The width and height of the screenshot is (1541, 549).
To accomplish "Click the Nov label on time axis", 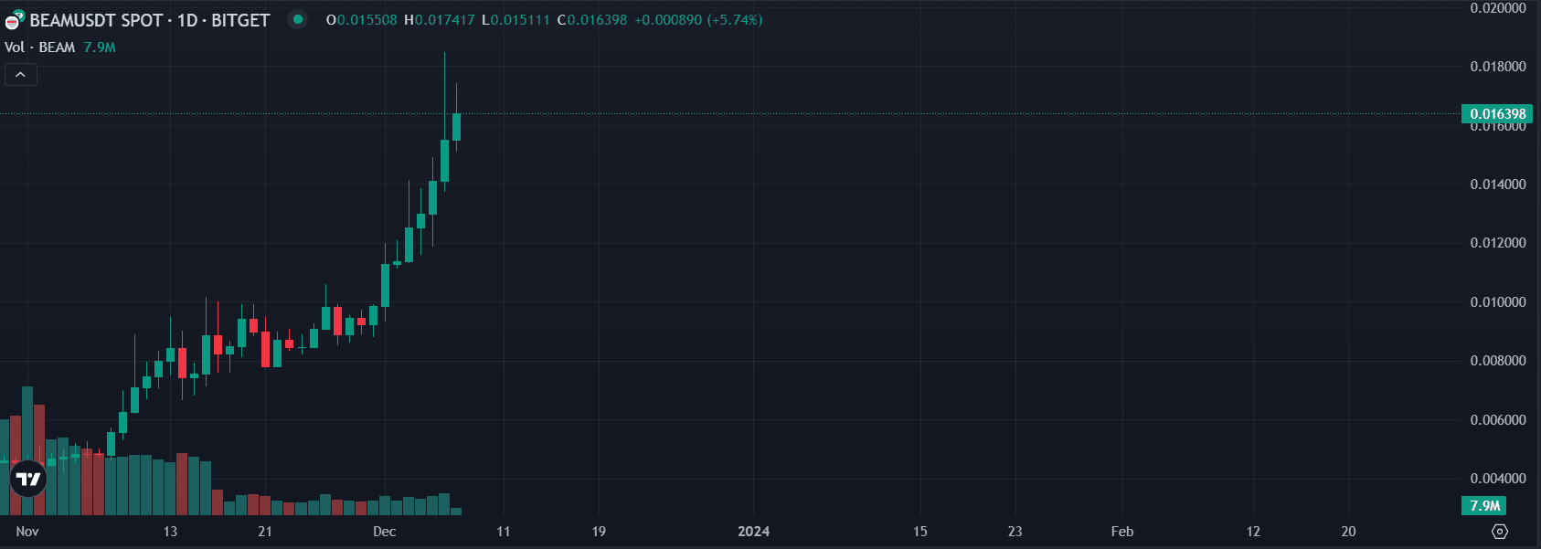I will [27, 532].
